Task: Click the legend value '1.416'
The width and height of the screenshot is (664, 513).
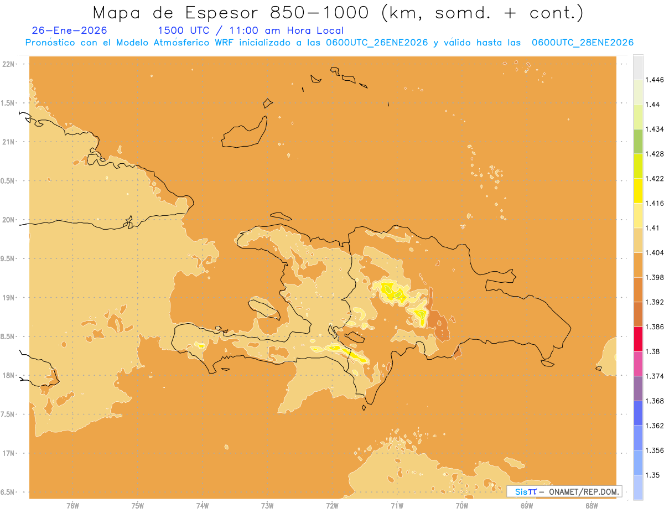Action: click(654, 203)
